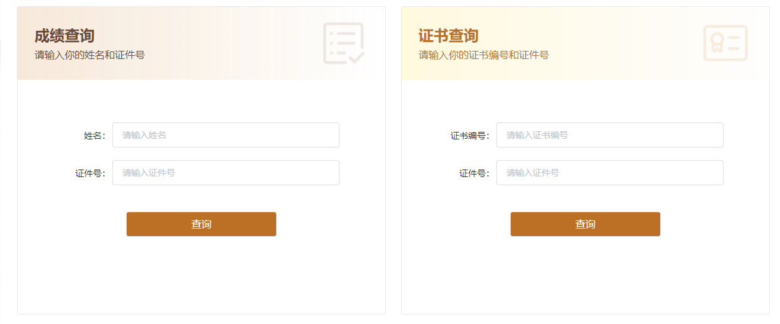Viewport: 780px width, 324px height.
Task: Click the 成绩查询 heading
Action: tap(64, 36)
